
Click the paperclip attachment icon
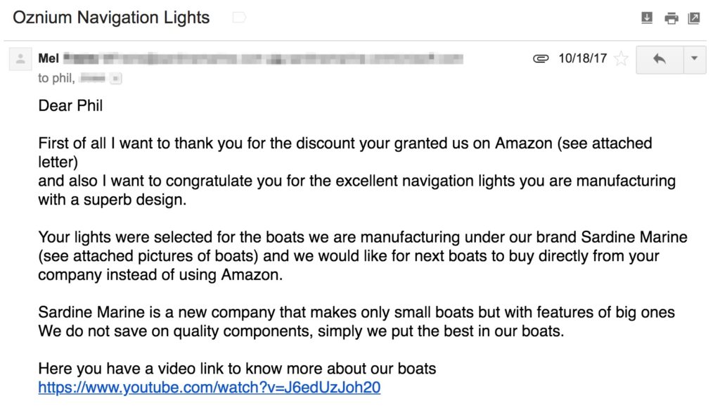541,59
